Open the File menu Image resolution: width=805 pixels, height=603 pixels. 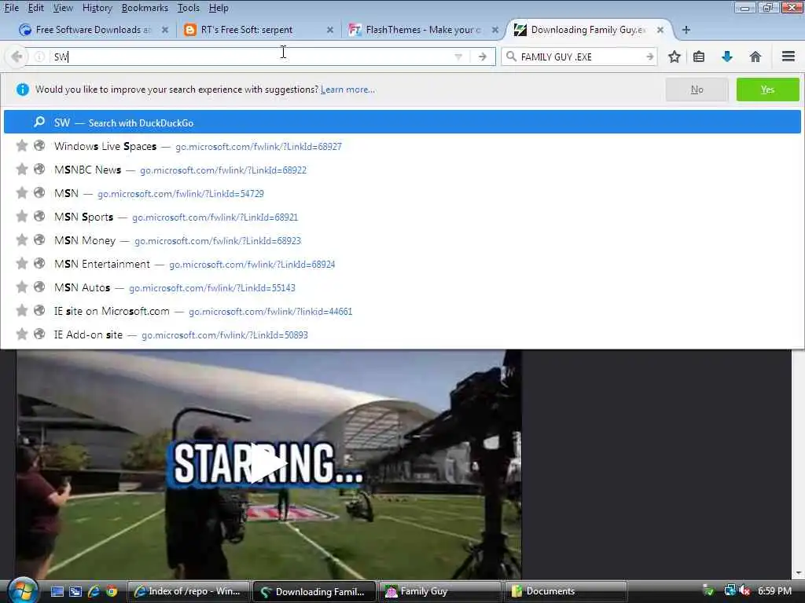(11, 8)
